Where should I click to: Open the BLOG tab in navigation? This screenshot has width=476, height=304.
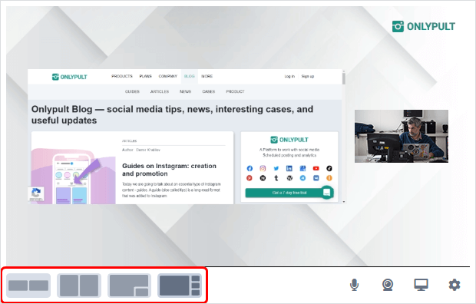tap(190, 76)
